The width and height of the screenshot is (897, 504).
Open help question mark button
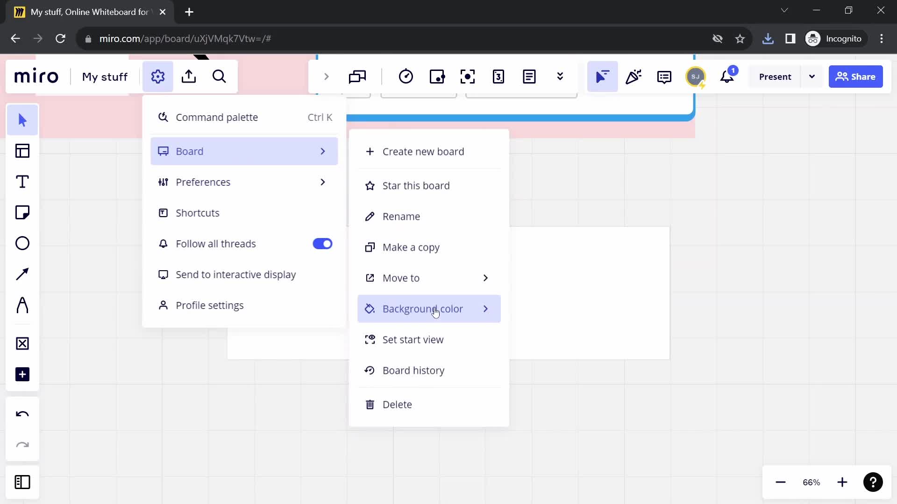(x=873, y=482)
